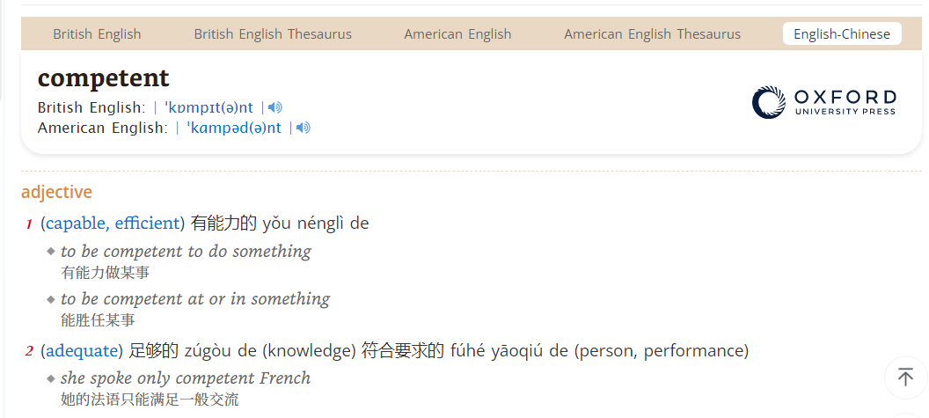Select the American English tab
The width and height of the screenshot is (929, 418).
tap(457, 33)
